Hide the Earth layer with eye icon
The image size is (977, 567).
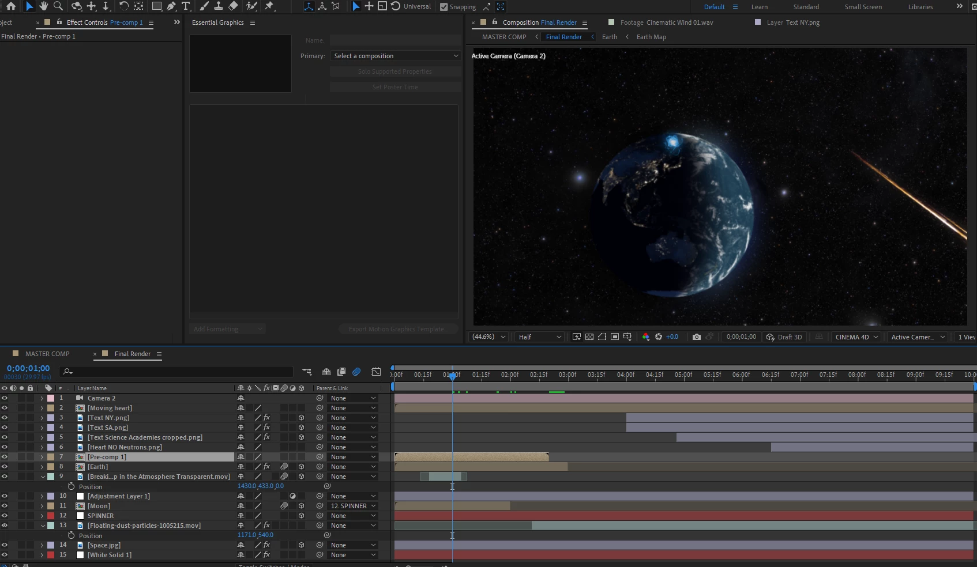(x=5, y=467)
